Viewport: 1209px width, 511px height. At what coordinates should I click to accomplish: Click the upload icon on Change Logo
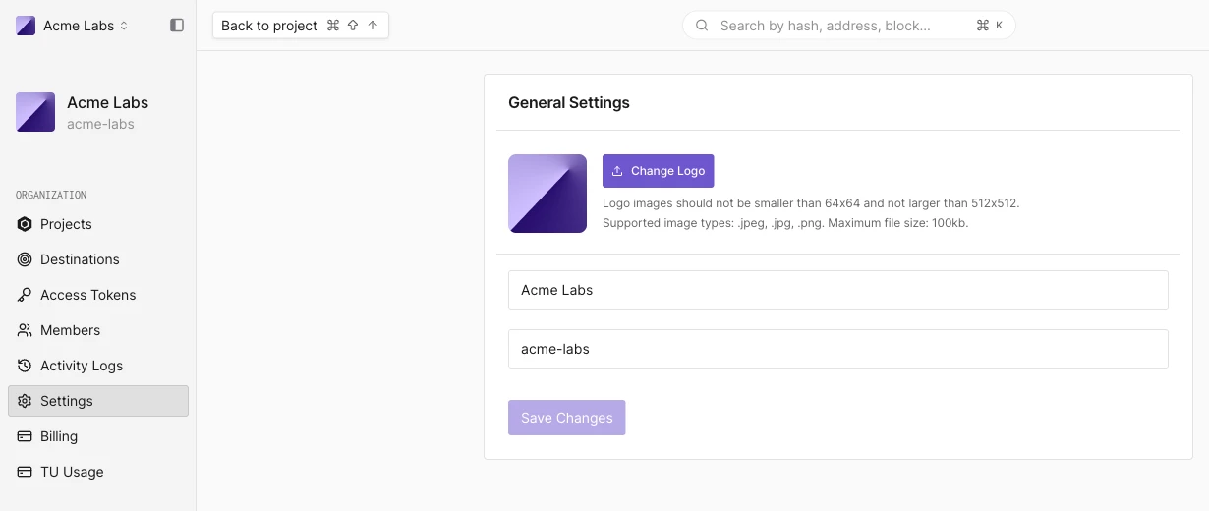click(x=617, y=171)
